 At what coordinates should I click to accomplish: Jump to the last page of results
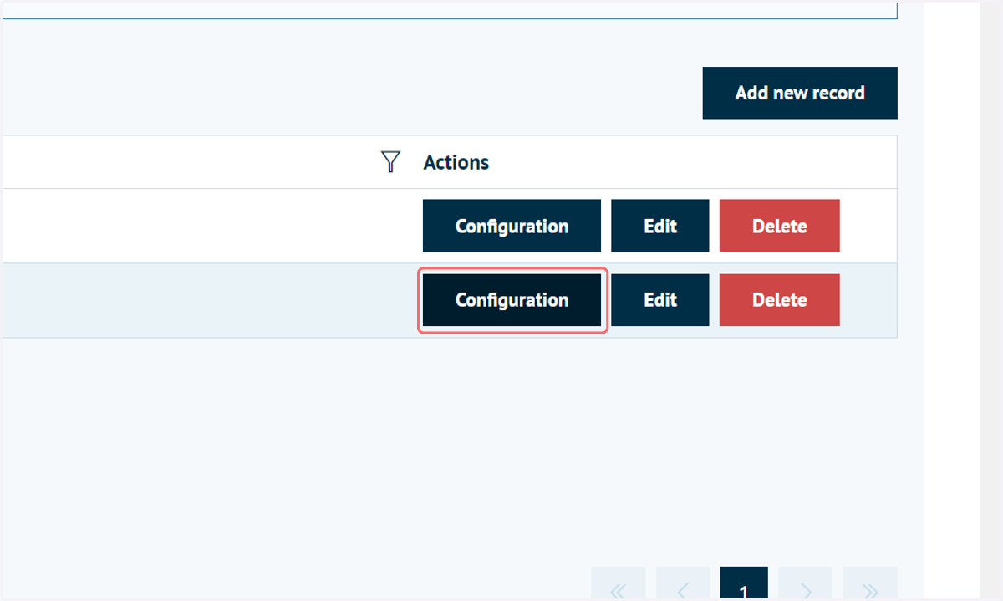tap(870, 584)
